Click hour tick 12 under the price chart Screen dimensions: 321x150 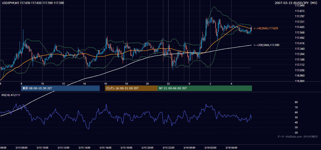click(64, 83)
